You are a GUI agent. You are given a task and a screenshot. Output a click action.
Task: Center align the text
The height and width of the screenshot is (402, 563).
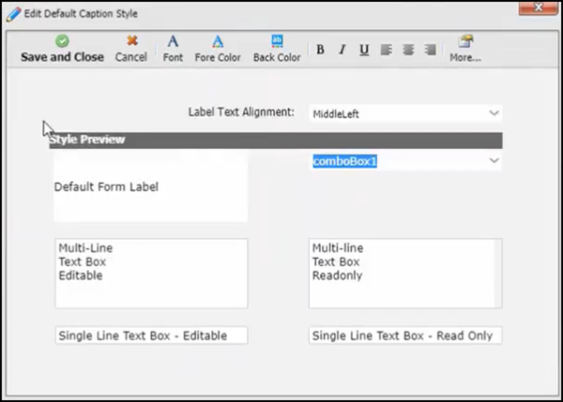coord(408,50)
